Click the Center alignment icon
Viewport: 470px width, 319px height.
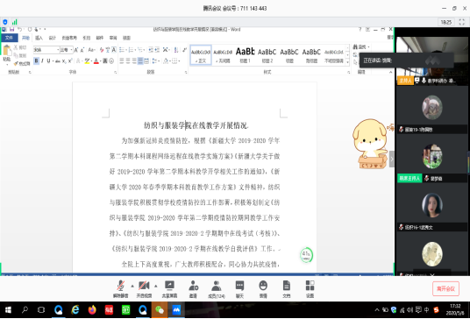coord(128,60)
